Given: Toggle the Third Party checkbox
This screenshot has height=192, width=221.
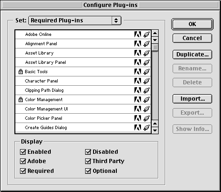Looking at the screenshot, I should tap(88, 161).
